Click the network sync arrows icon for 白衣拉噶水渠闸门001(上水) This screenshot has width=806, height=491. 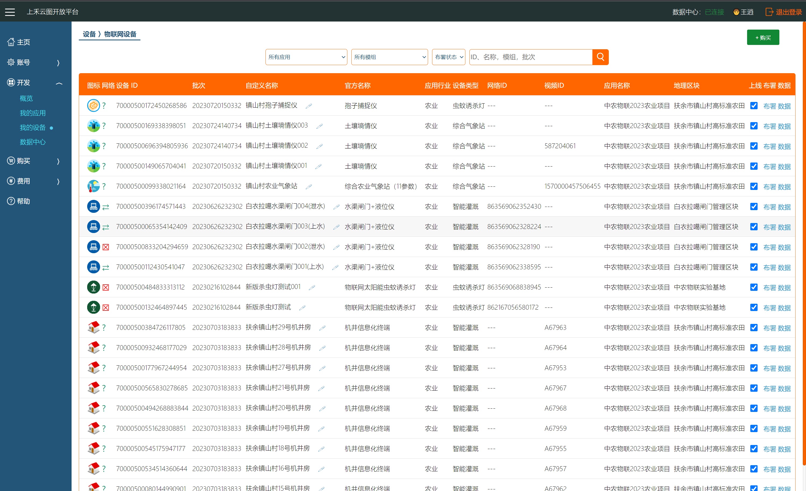(x=106, y=268)
